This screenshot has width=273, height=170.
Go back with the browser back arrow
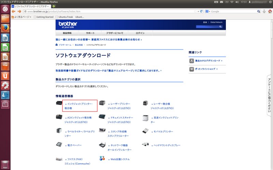click(13, 11)
